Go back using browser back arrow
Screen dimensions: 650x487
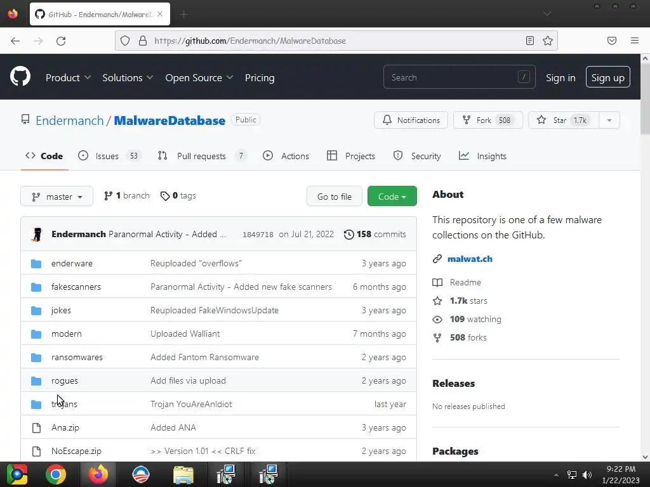(x=15, y=41)
